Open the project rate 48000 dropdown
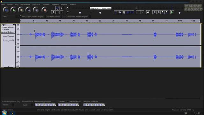Screen dimensions: 204x115 [x=8, y=105]
